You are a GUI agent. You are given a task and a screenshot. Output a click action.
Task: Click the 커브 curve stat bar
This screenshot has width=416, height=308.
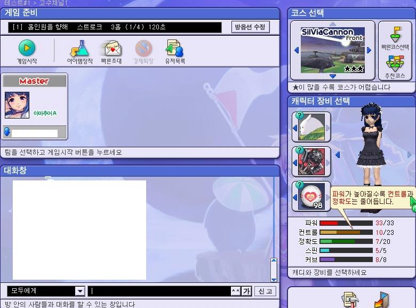(346, 259)
